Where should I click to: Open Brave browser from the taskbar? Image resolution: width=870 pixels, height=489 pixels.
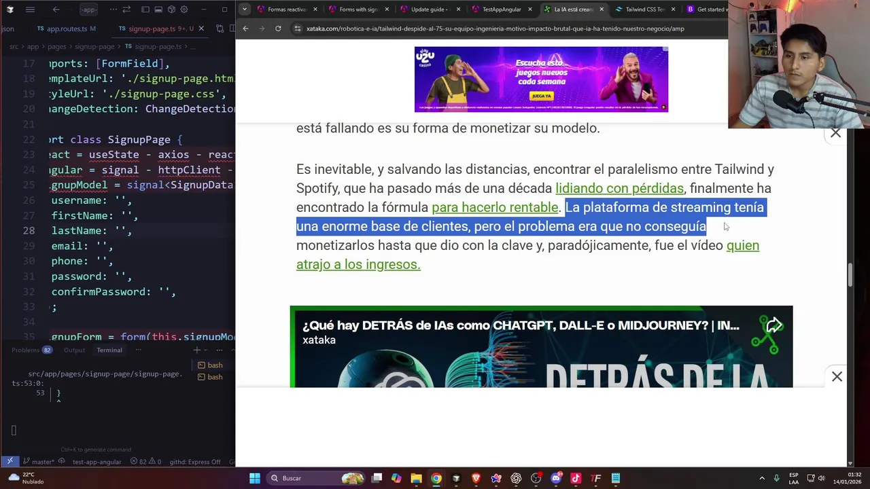pos(476,478)
